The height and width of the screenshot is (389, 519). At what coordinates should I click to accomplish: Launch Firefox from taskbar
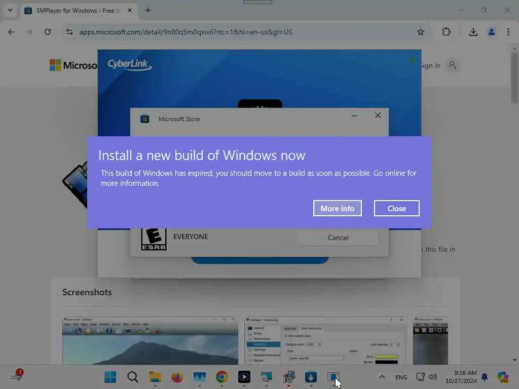point(177,377)
